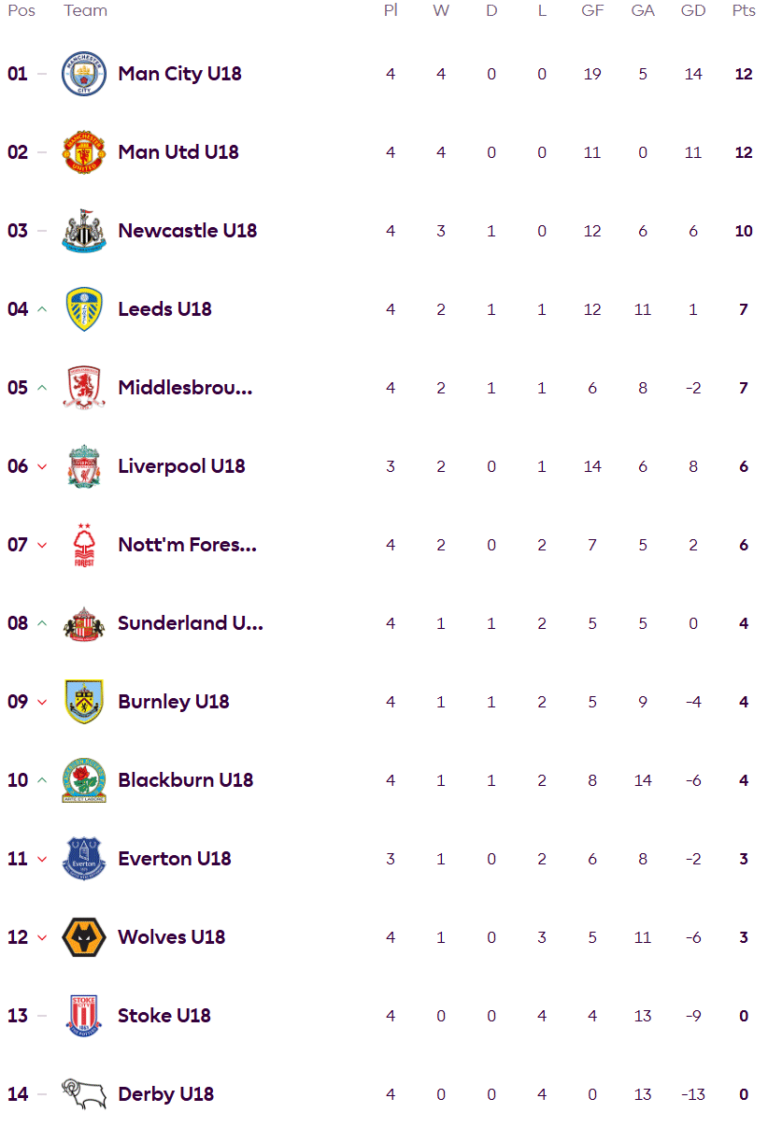The width and height of the screenshot is (768, 1127).
Task: Open the Liverpool U18 crest
Action: coord(84,466)
